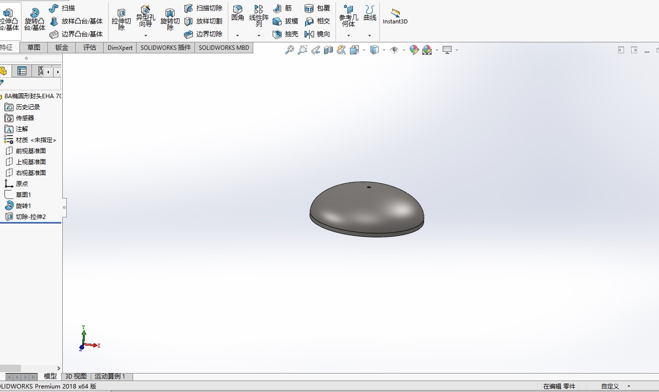Click the Zoom to Fit magnifier icon
The image size is (659, 392).
pyautogui.click(x=290, y=50)
